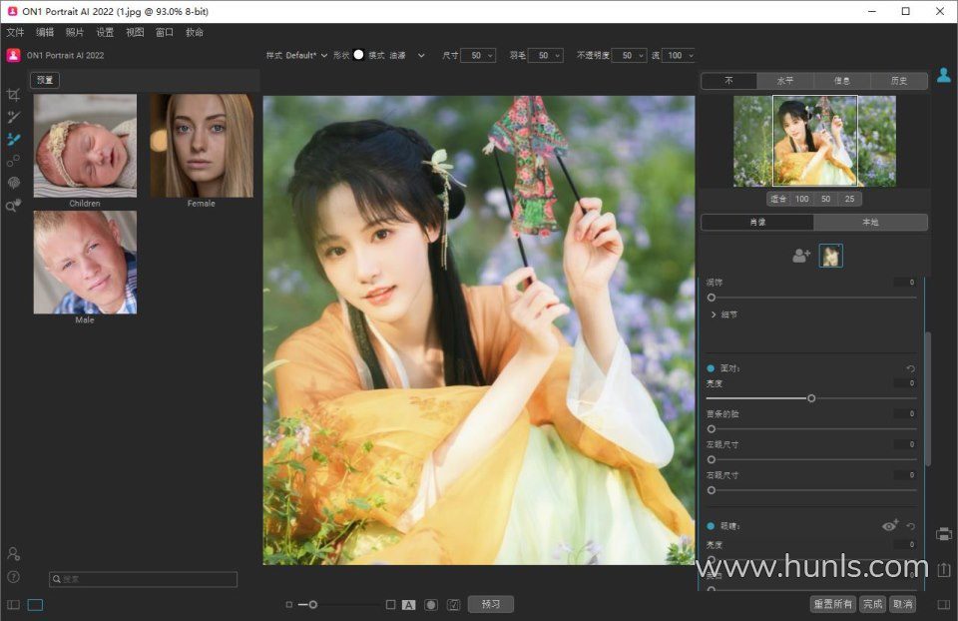Toggle the circular mask view button
This screenshot has width=958, height=621.
coord(431,604)
